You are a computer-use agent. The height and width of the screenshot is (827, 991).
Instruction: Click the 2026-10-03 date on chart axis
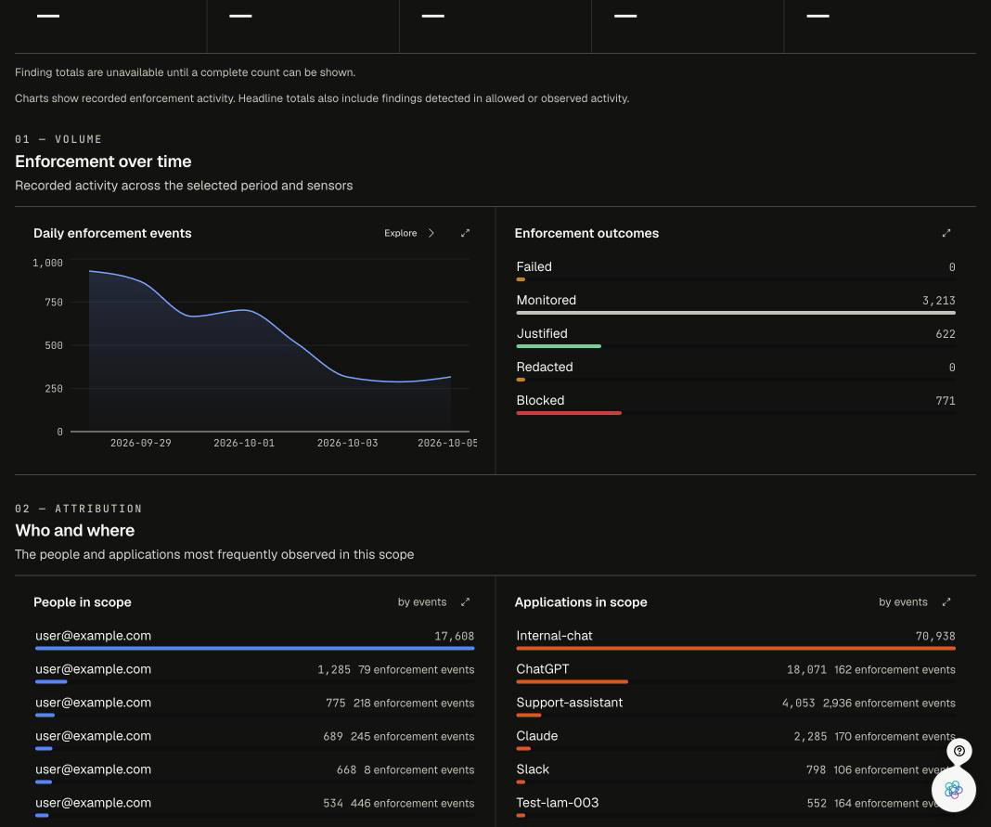(347, 444)
